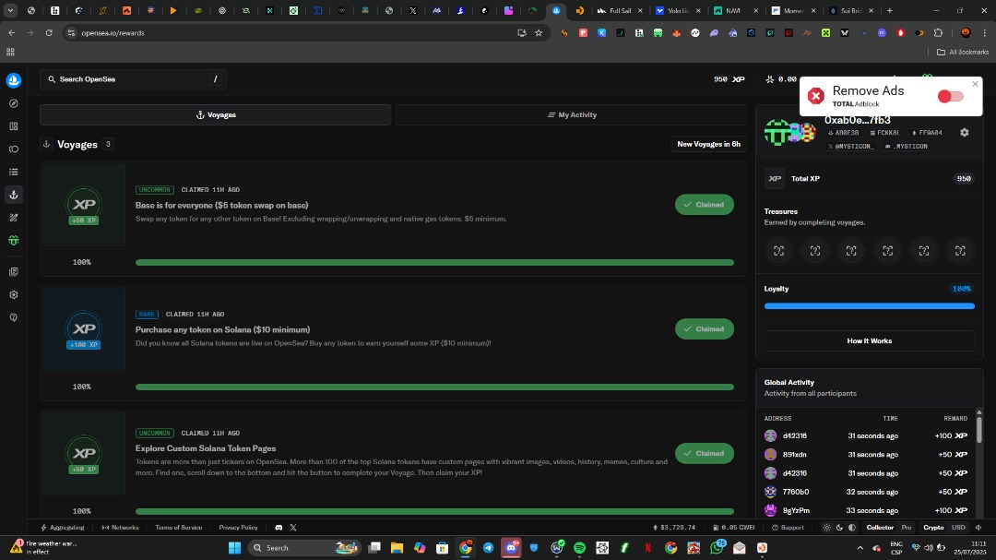Open browser Extensions puzzle icon
Screen dimensions: 996x560
938,33
